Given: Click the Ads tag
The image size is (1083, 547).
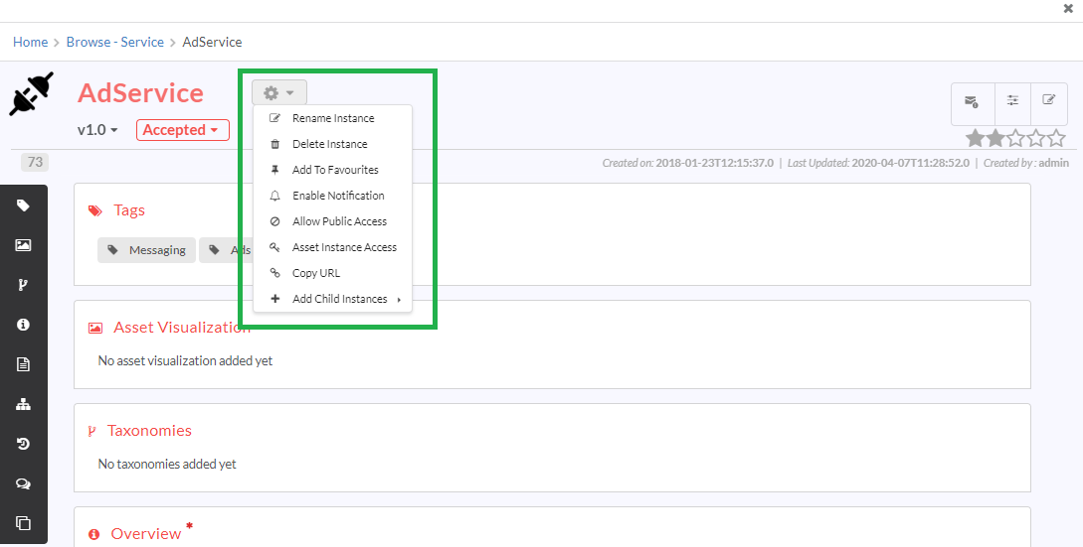Looking at the screenshot, I should [x=226, y=250].
